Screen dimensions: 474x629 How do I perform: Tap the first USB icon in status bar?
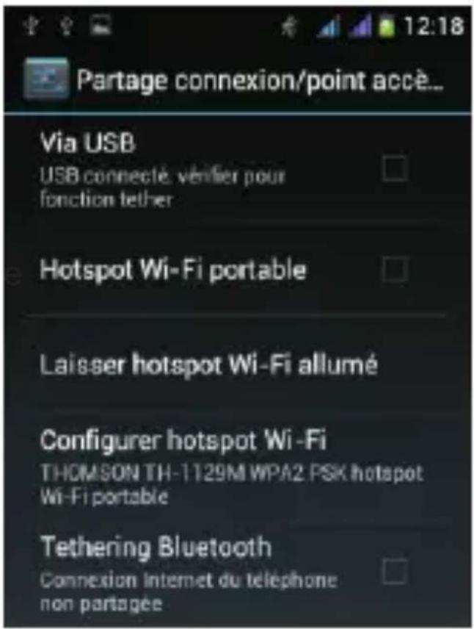point(32,26)
